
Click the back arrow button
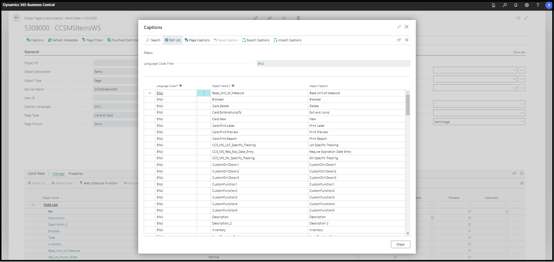[16, 18]
